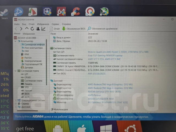Select ЦП under Системная плата
Screen dimensions: 176x132
tap(24, 74)
